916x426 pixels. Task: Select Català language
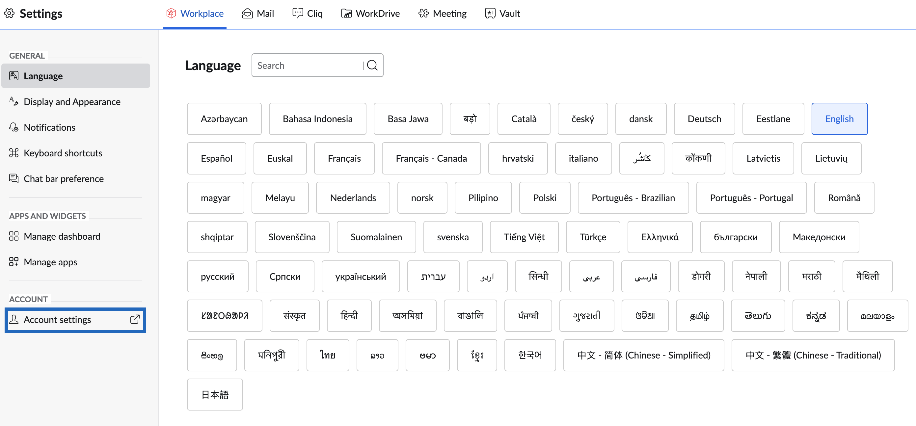pos(524,119)
